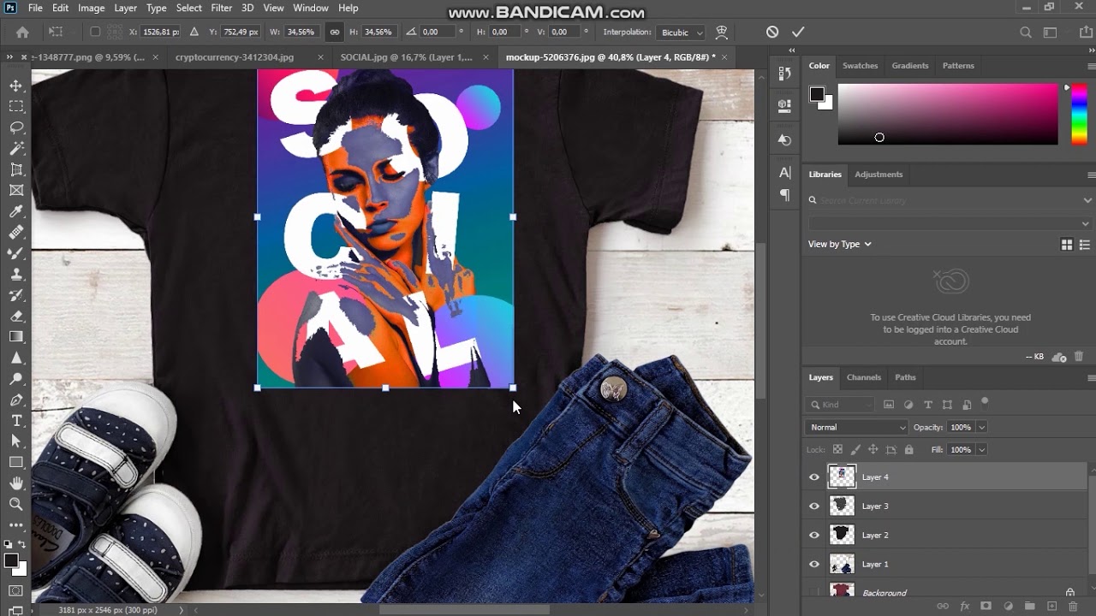Select the Eyedropper tool
This screenshot has width=1096, height=616.
pos(16,211)
